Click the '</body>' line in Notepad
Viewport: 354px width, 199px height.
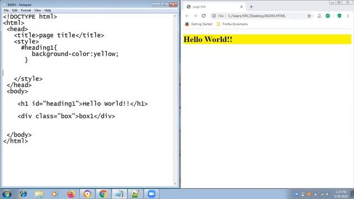pyautogui.click(x=19, y=135)
